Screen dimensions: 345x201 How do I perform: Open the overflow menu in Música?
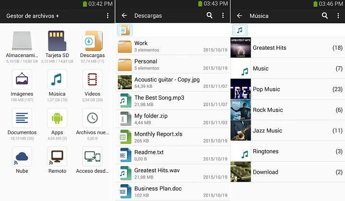(x=338, y=16)
